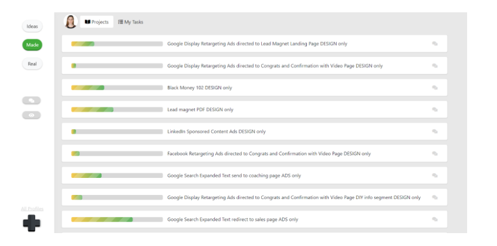The image size is (497, 246).
Task: Open Lead magnet PDF DESIGN only project
Action: pos(200,109)
